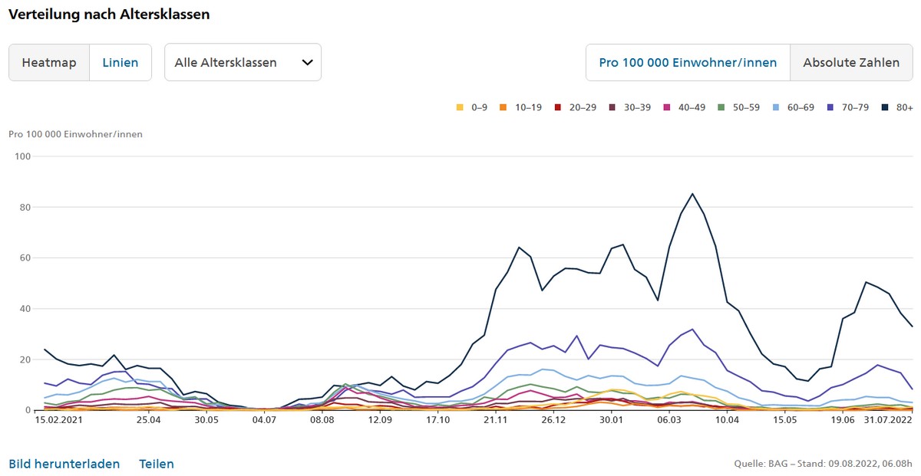Image resolution: width=921 pixels, height=476 pixels.
Task: Switch to Absolute Zahlen
Action: [x=851, y=63]
